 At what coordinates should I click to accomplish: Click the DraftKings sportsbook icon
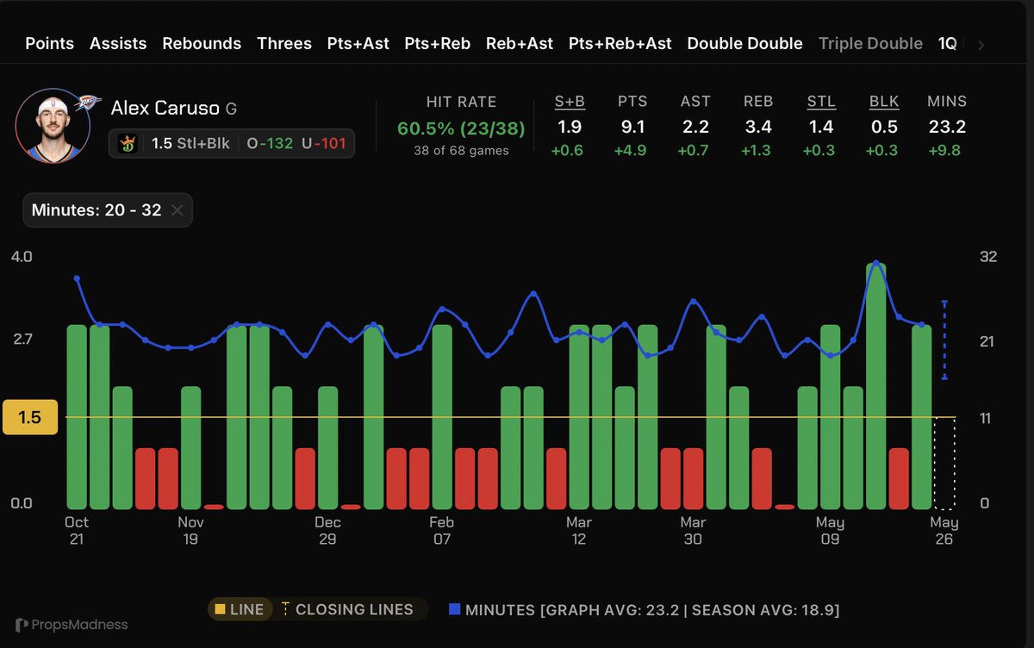tap(130, 144)
